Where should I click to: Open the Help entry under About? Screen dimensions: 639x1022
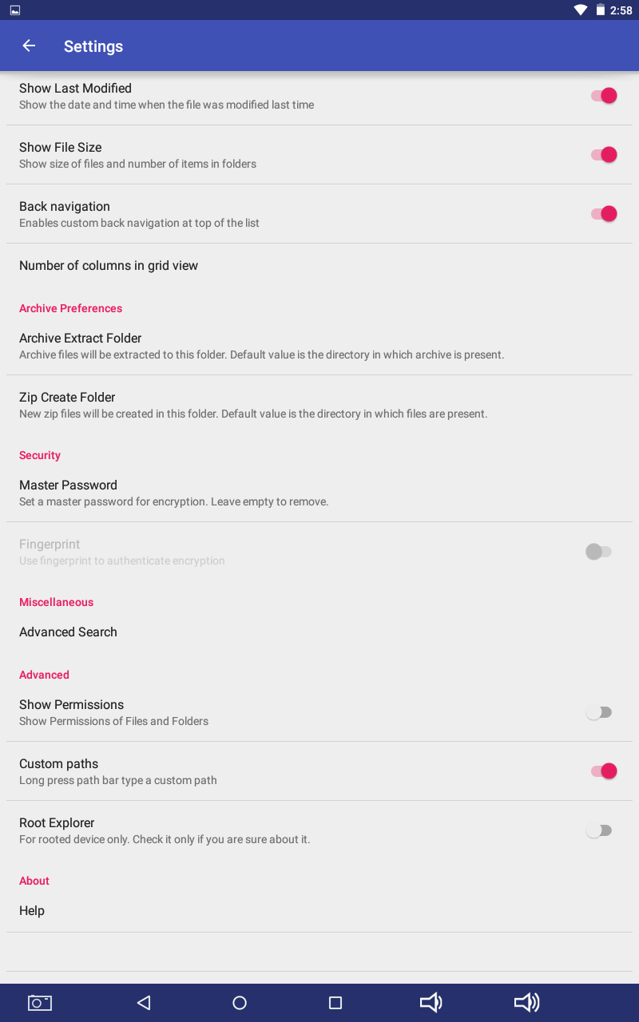[x=32, y=911]
